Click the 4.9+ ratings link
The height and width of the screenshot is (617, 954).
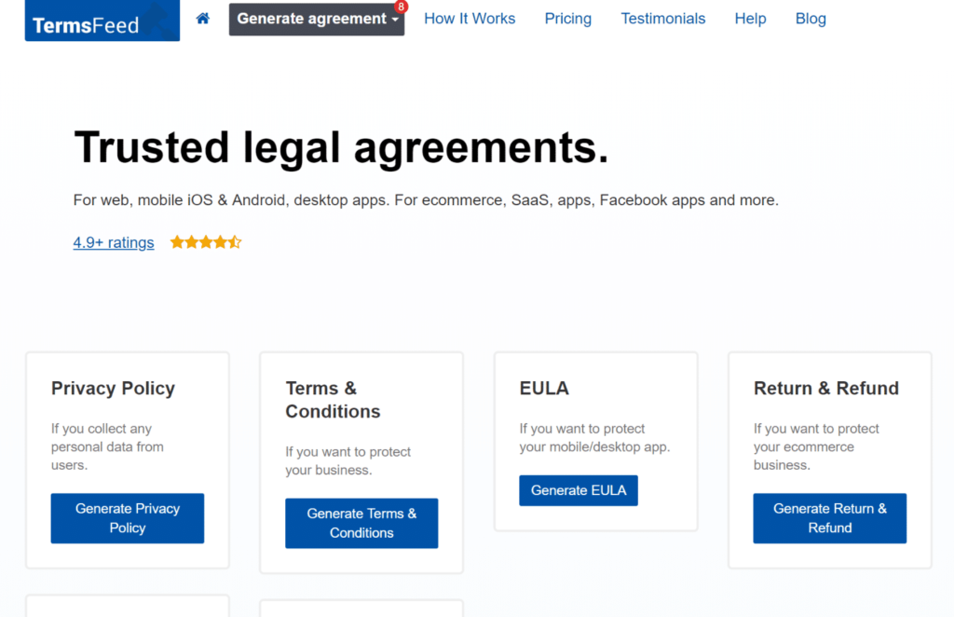tap(114, 242)
